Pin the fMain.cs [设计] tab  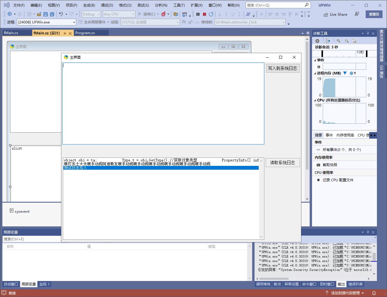65,33
